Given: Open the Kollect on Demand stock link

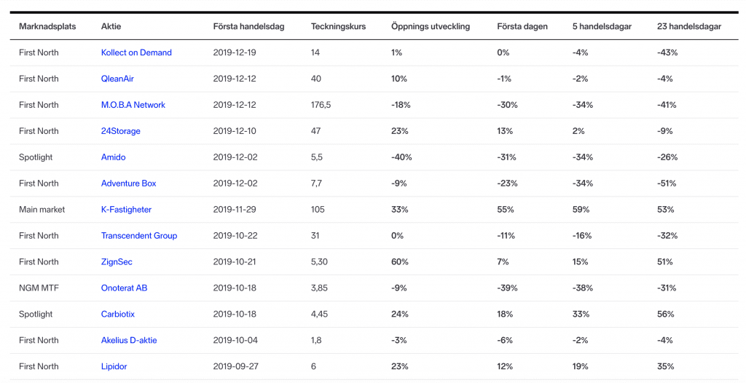Looking at the screenshot, I should (x=136, y=52).
